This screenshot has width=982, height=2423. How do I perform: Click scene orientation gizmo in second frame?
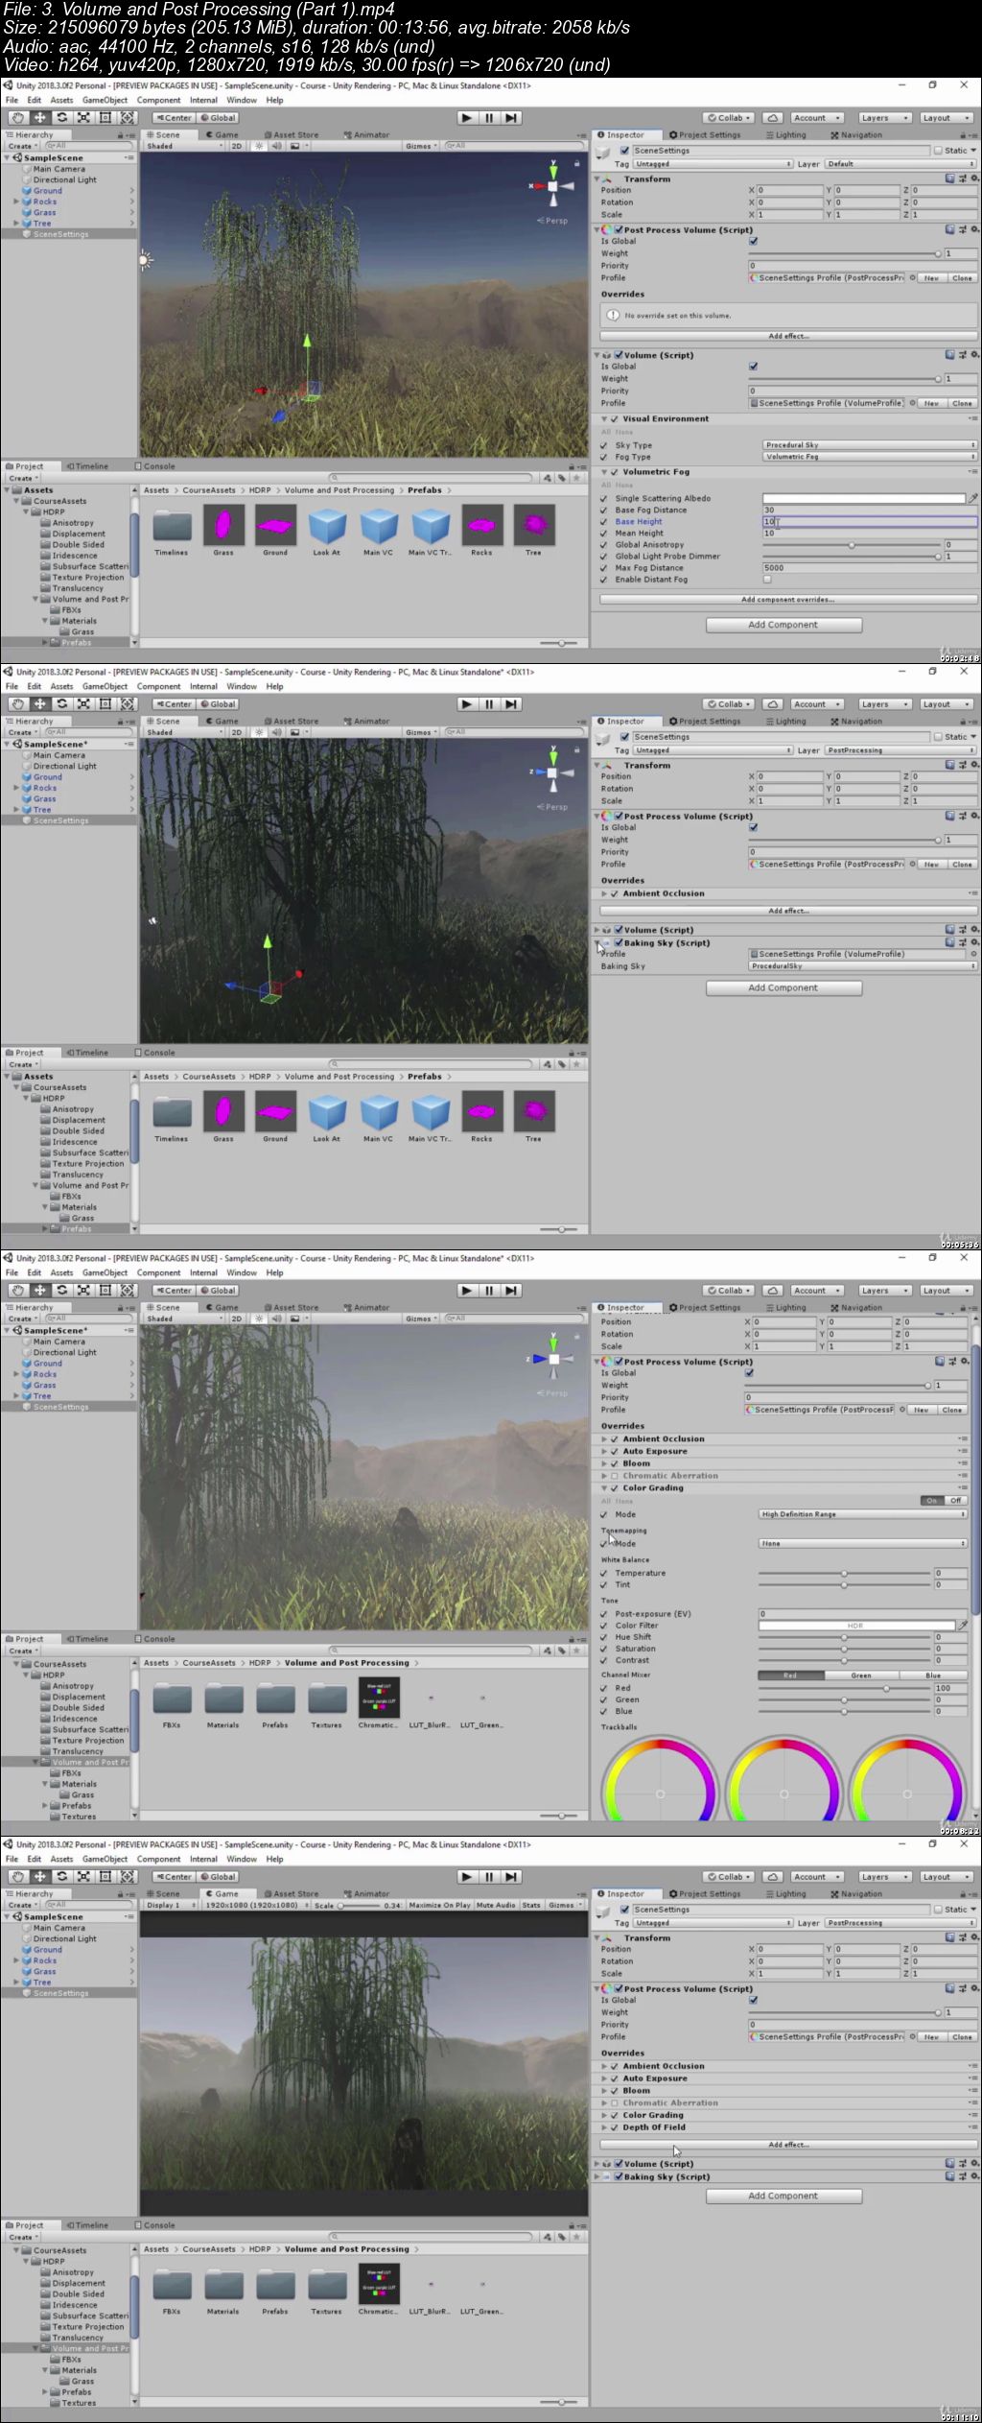(x=552, y=772)
